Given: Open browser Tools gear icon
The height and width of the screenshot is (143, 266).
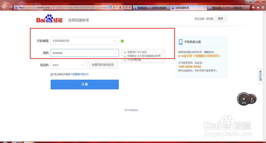Looking at the screenshot, I should [263, 7].
